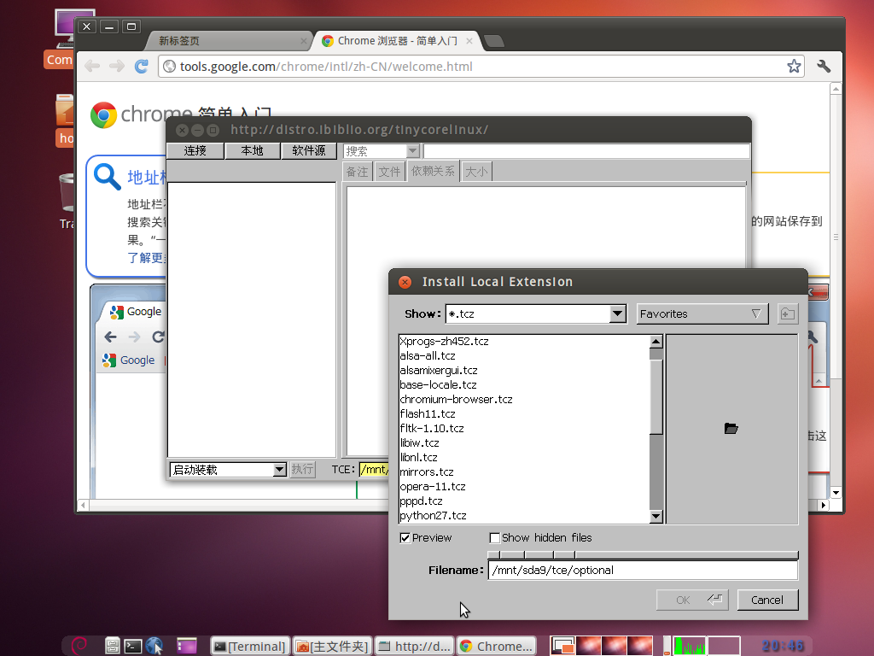874x656 pixels.
Task: Switch to http://d... taskbar button
Action: pyautogui.click(x=415, y=646)
